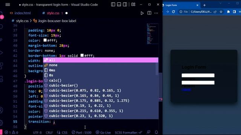Open a new browser tab

[x=204, y=5]
